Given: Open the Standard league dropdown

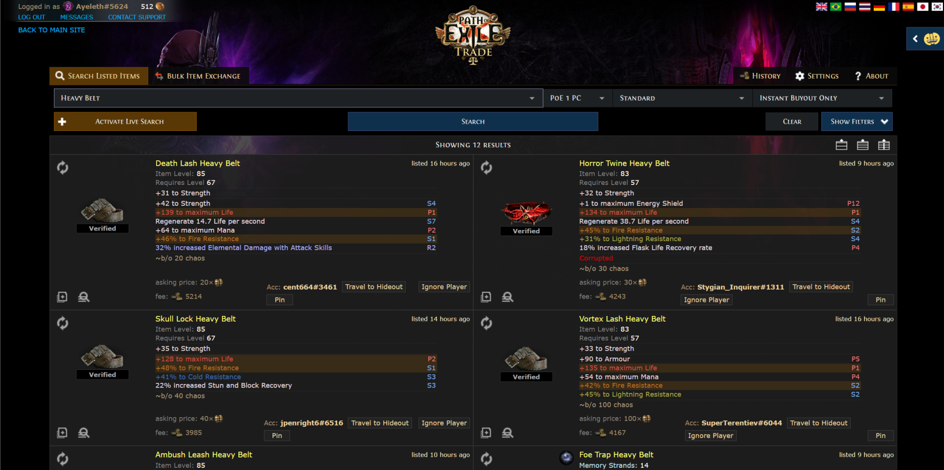Looking at the screenshot, I should [x=682, y=98].
